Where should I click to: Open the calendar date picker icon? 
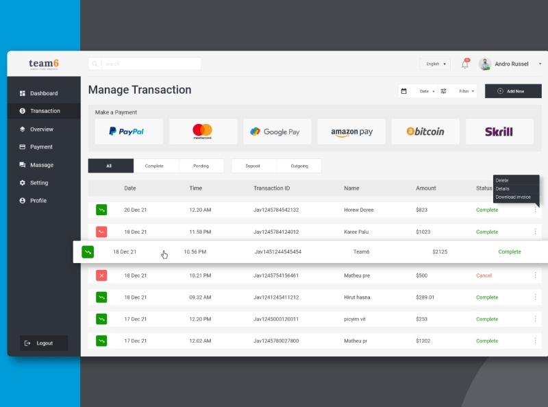coord(403,90)
